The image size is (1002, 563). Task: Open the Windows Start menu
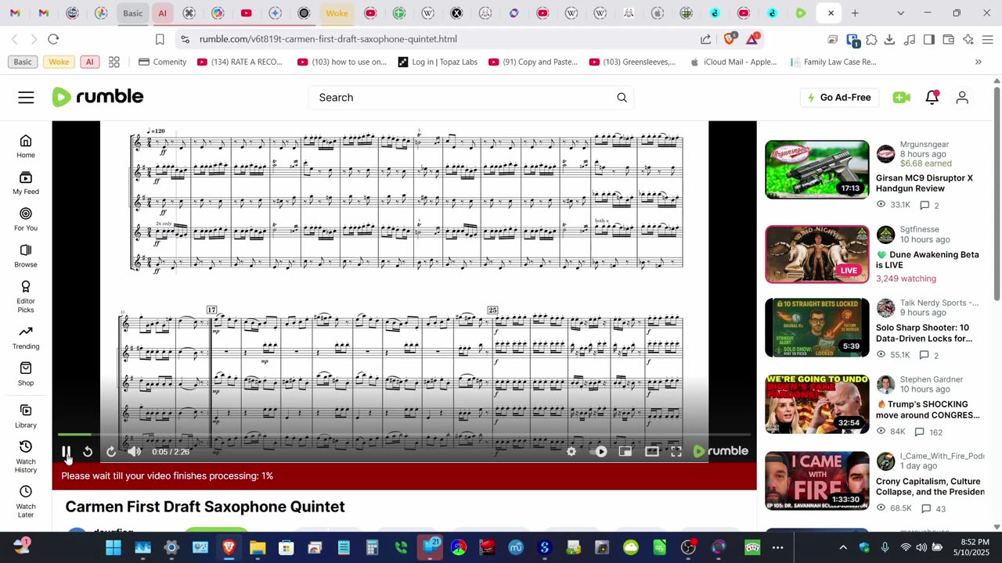click(114, 547)
